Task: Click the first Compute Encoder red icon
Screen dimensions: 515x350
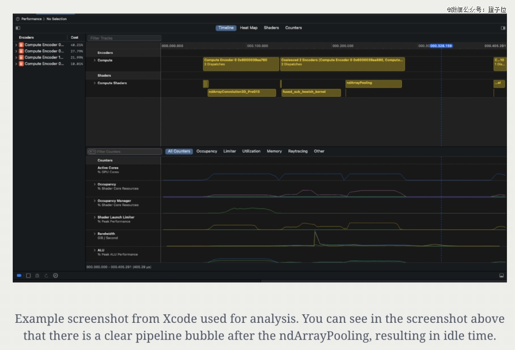Action: point(21,45)
